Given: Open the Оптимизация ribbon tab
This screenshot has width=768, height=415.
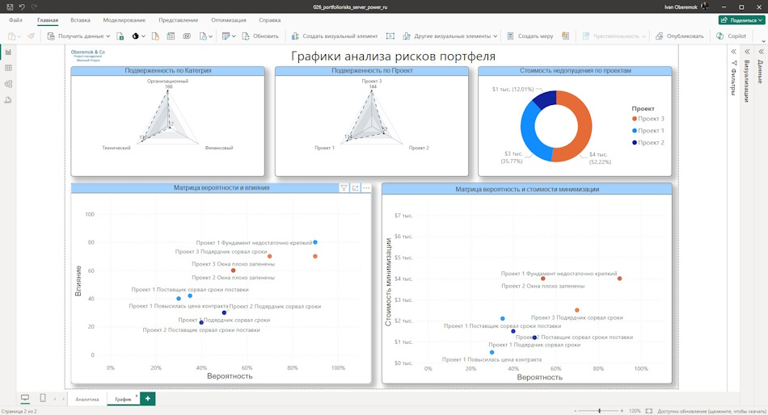Looking at the screenshot, I should [x=229, y=20].
